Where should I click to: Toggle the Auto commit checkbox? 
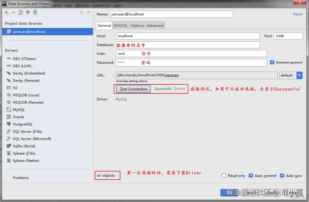pyautogui.click(x=251, y=176)
